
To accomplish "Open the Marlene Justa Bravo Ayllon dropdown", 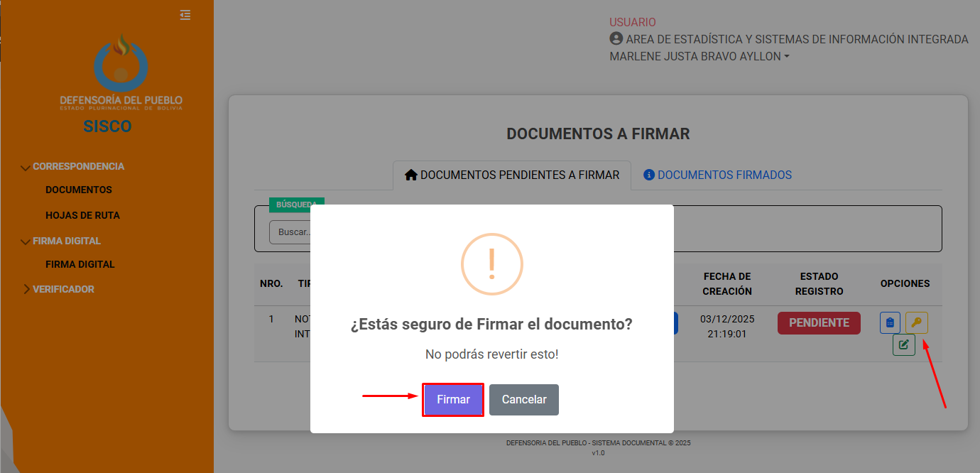I will click(x=699, y=56).
